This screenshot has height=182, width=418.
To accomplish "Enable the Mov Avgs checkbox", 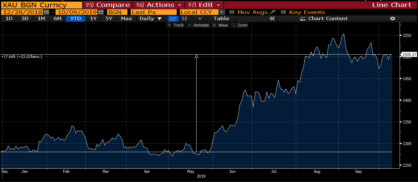I will pyautogui.click(x=232, y=12).
